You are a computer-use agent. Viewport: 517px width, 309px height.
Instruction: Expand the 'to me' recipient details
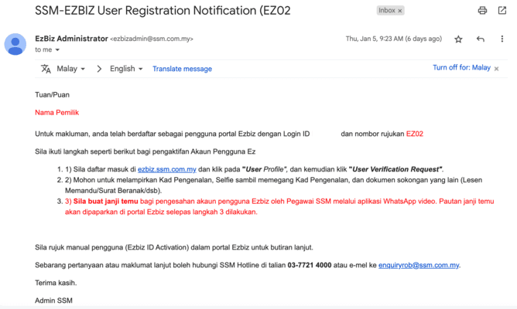[56, 50]
